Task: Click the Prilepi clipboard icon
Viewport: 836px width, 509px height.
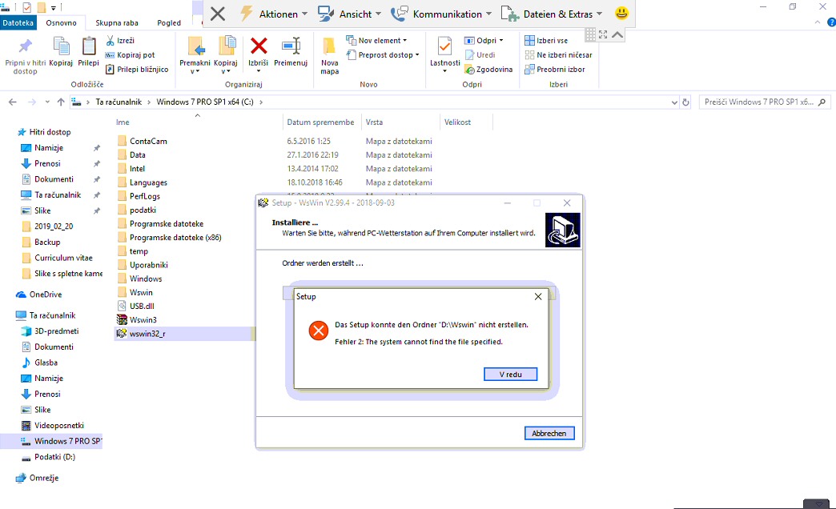Action: coord(88,46)
